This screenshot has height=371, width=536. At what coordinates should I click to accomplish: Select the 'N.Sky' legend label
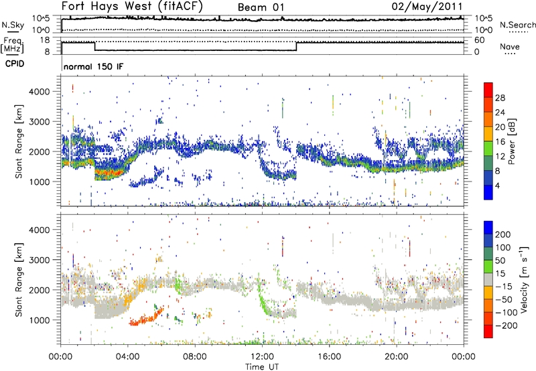pos(13,25)
